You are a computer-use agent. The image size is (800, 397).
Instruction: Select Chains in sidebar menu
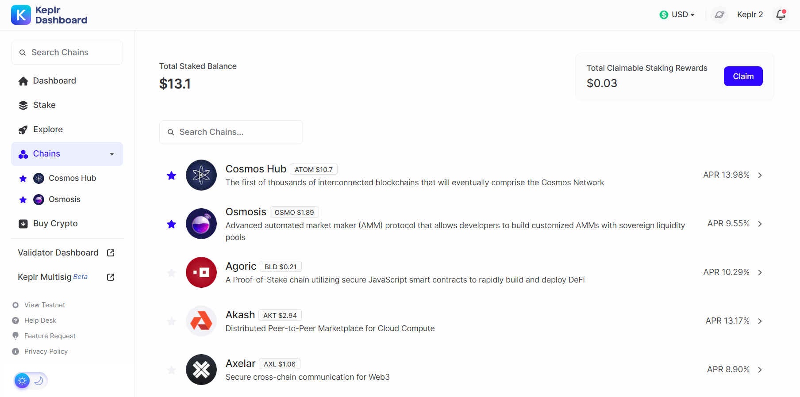point(67,154)
